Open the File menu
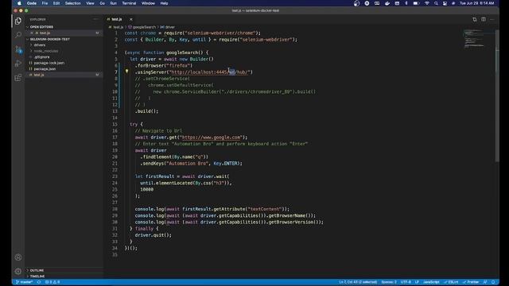 click(45, 3)
